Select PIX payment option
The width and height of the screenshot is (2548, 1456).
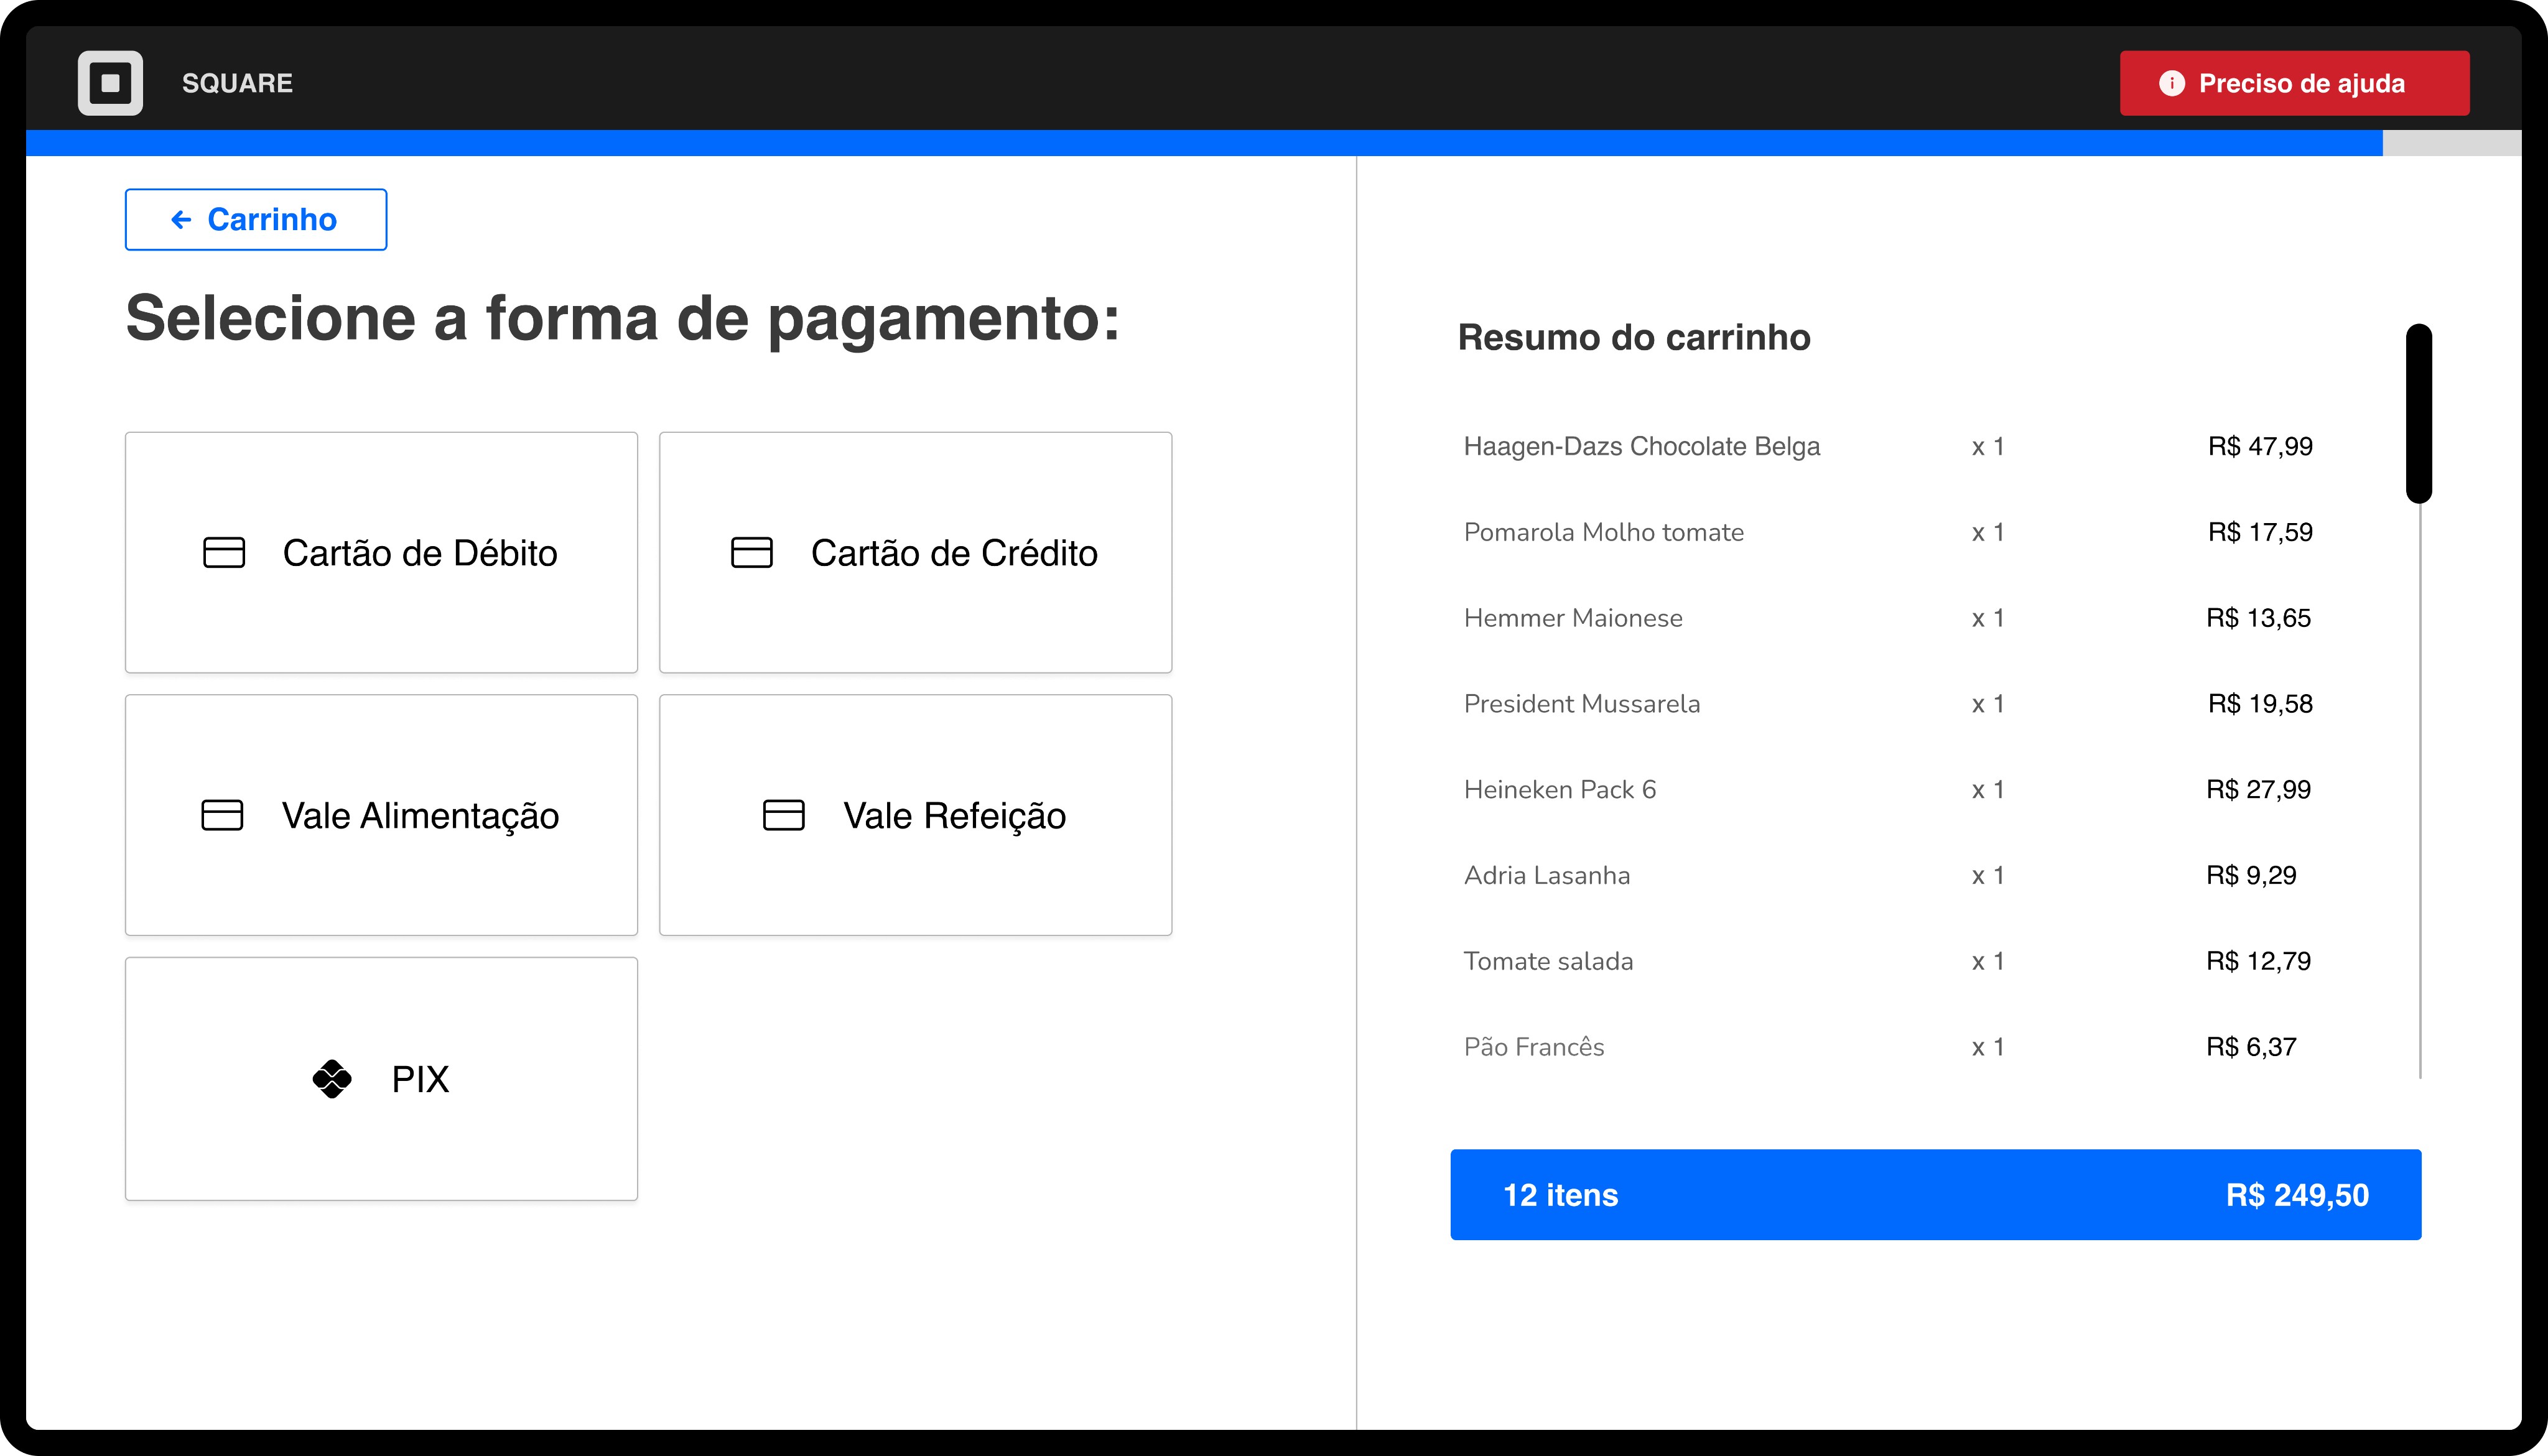[x=381, y=1079]
